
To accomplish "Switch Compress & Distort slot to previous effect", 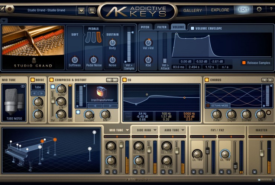I will [x=109, y=80].
